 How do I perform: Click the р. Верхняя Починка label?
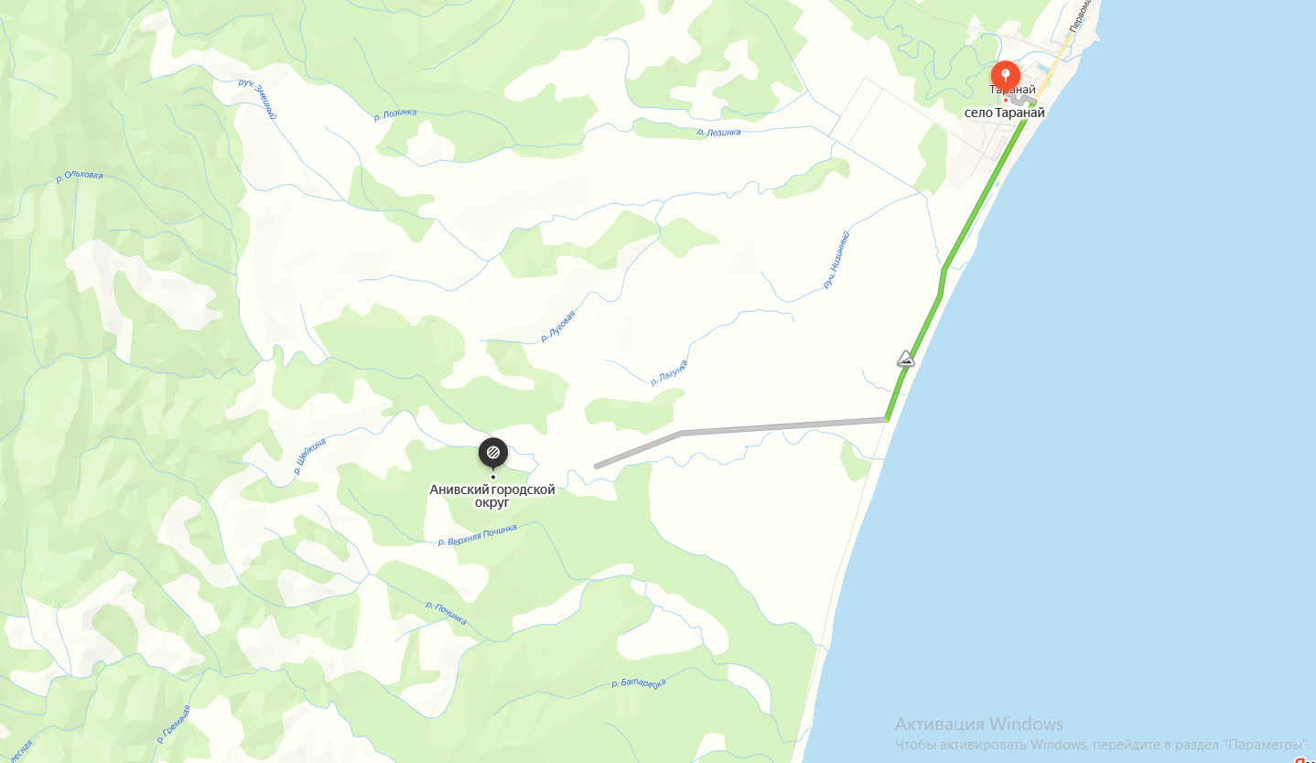(x=477, y=535)
